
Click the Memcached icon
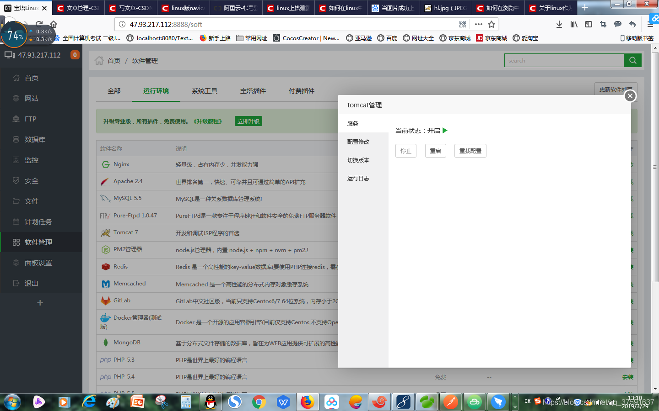(106, 284)
